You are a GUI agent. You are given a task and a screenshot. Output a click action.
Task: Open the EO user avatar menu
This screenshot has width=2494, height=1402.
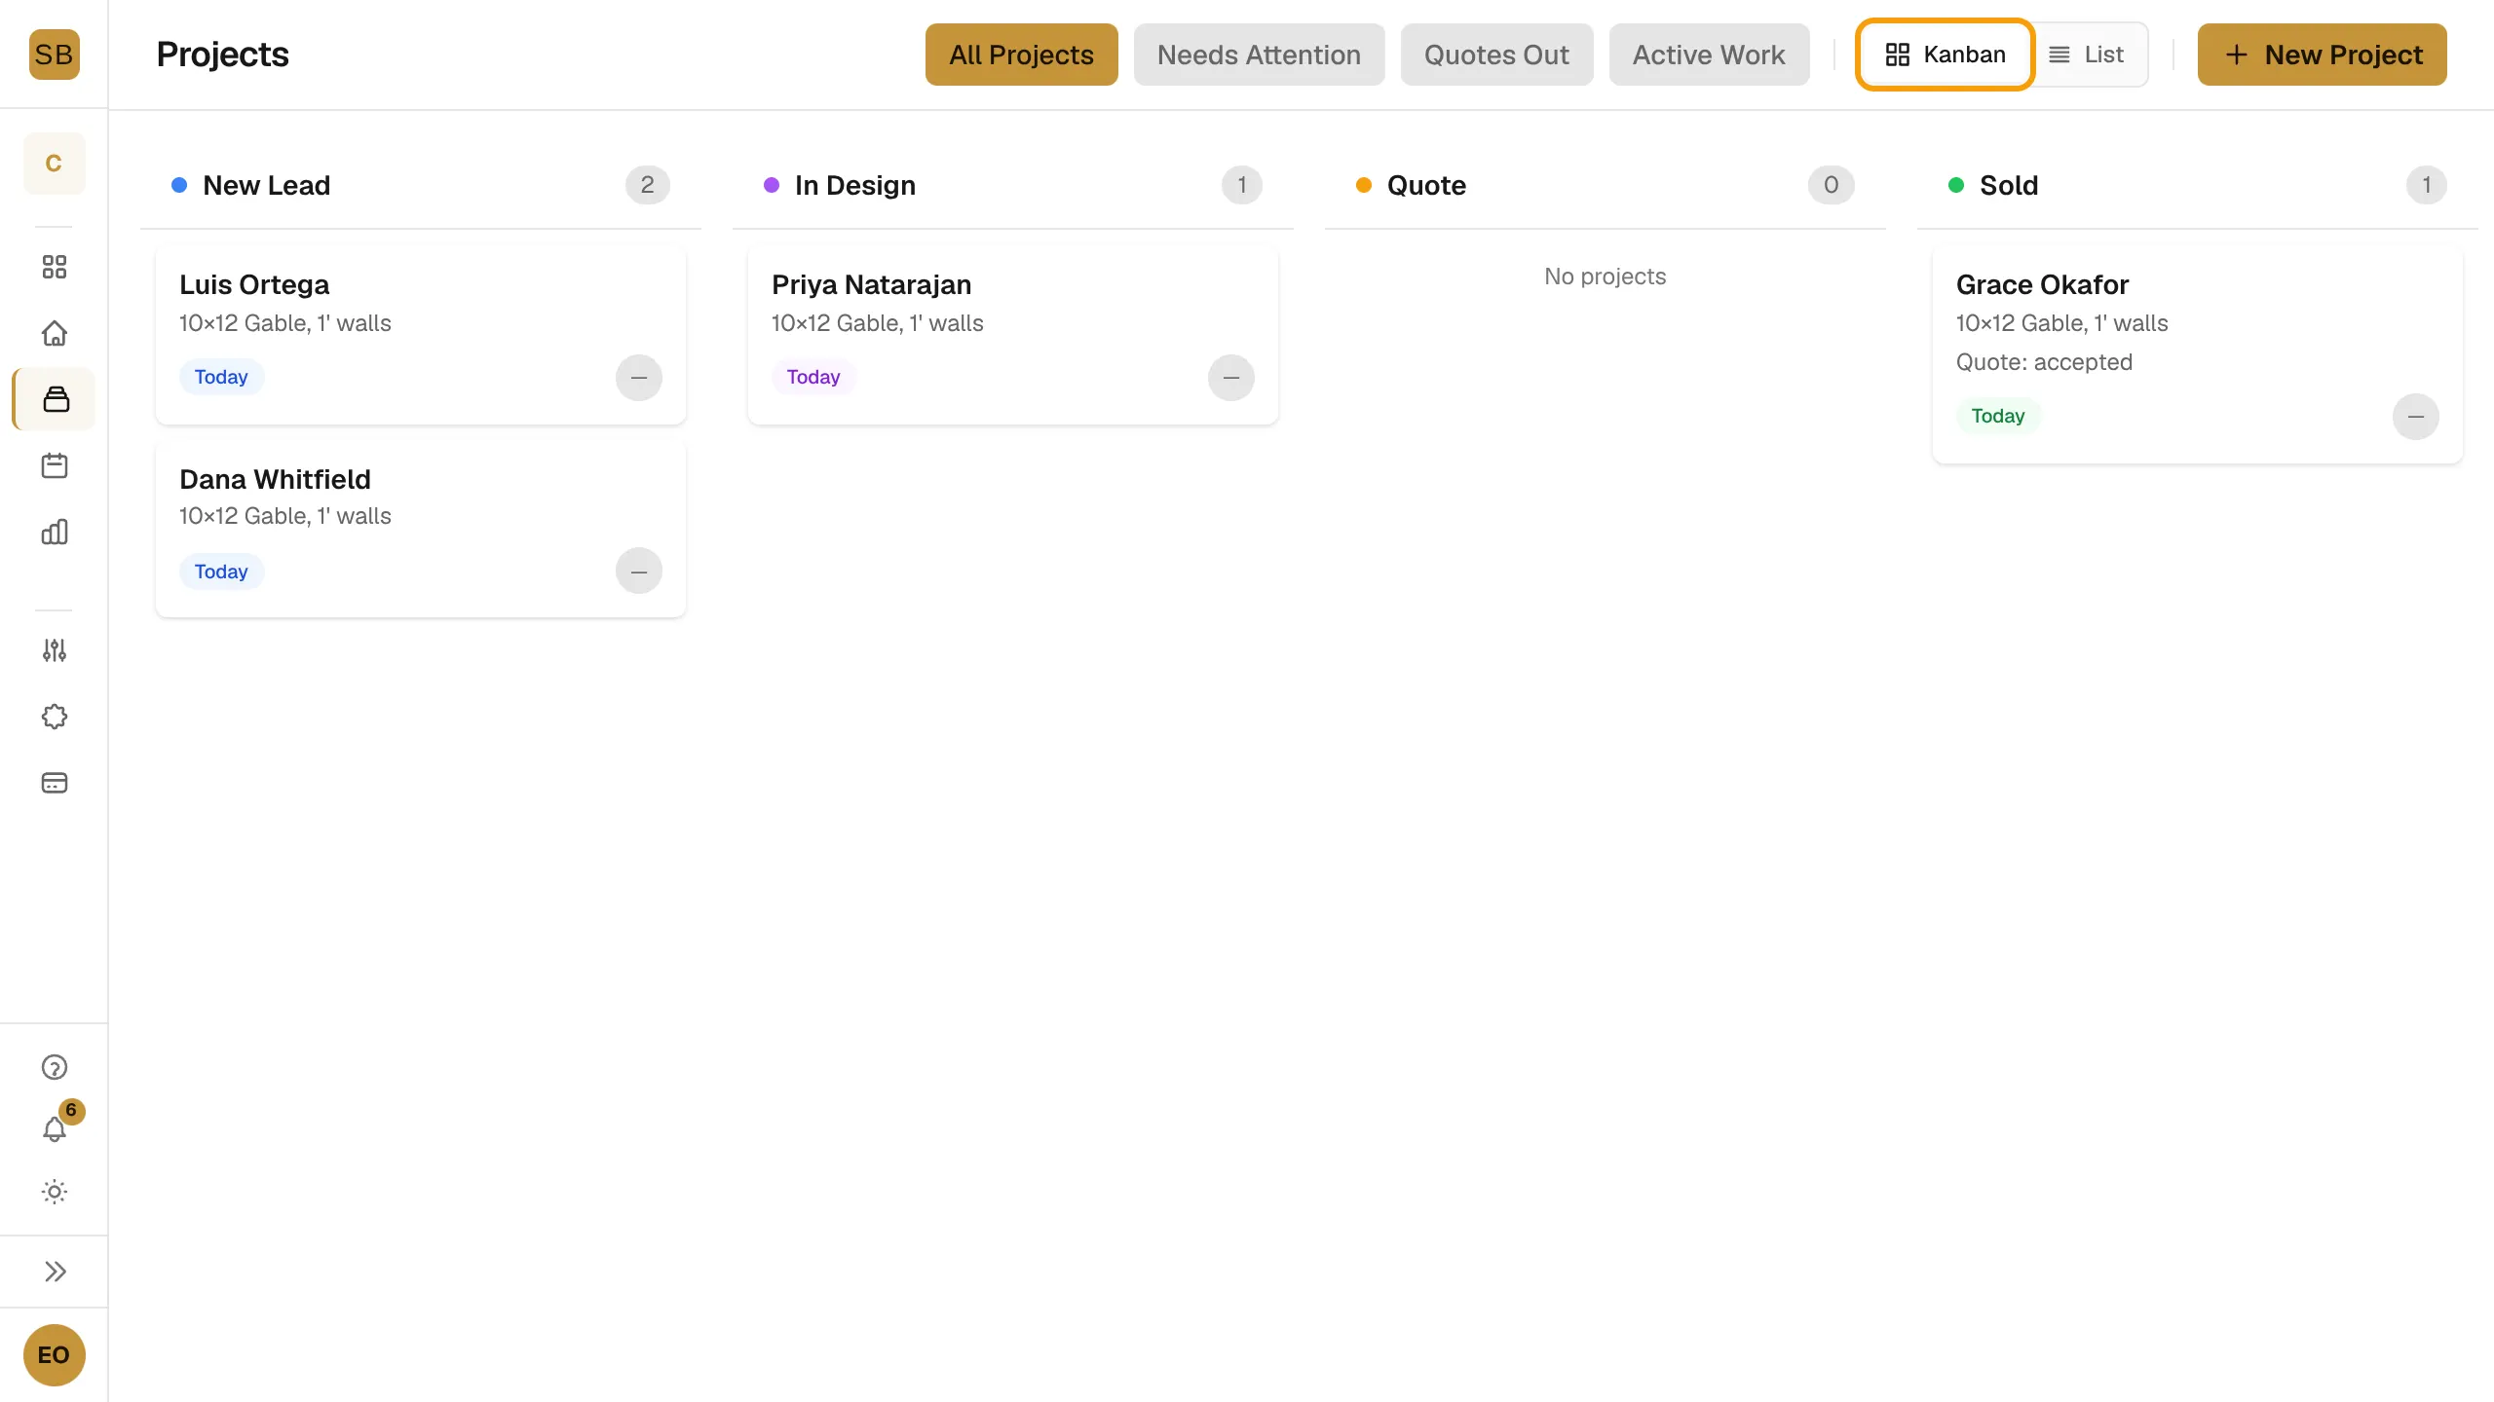click(x=54, y=1355)
